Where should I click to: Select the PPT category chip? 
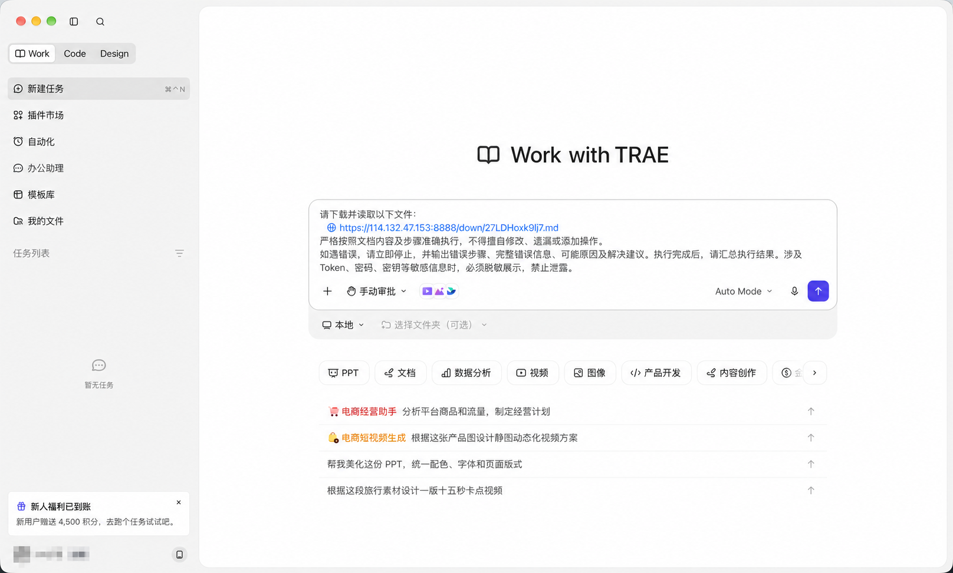(344, 373)
